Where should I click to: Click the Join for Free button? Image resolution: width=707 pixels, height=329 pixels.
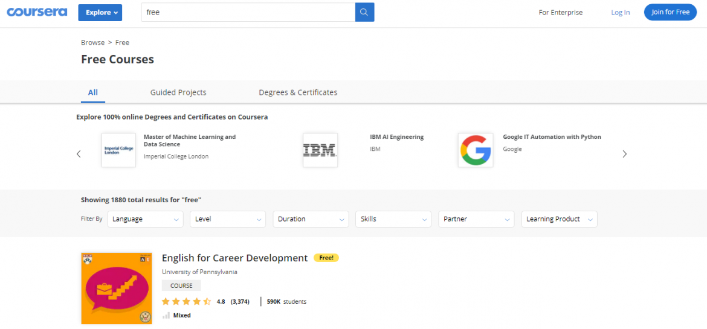671,12
